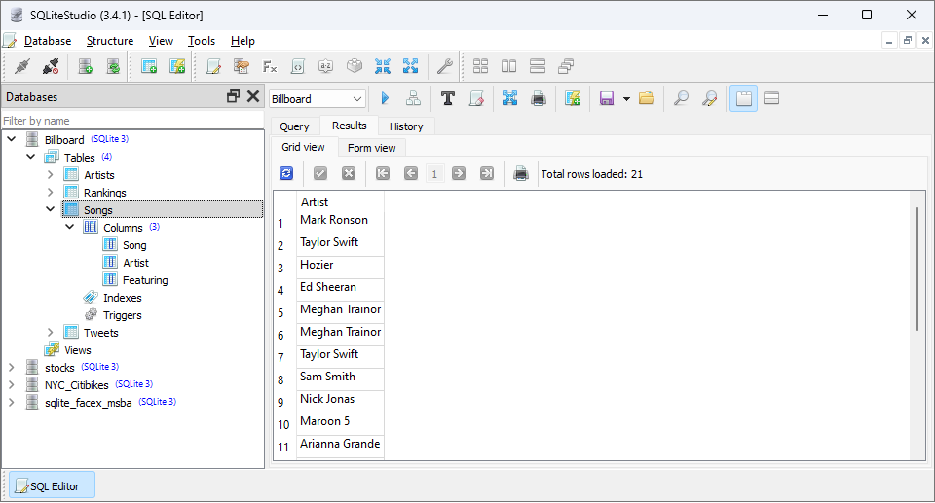Switch to the History tab

point(406,126)
